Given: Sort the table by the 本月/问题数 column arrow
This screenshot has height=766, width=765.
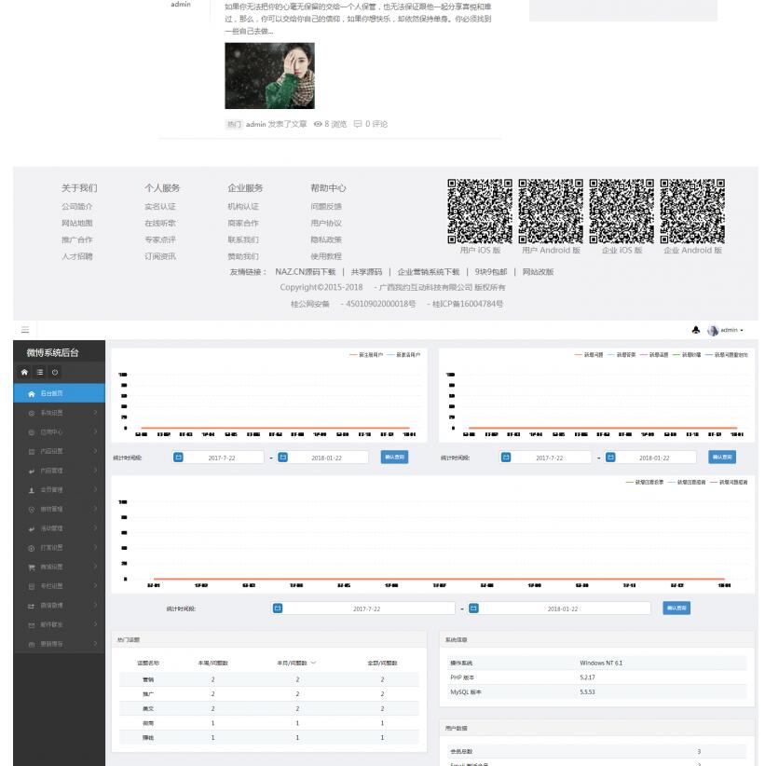Looking at the screenshot, I should [x=313, y=663].
